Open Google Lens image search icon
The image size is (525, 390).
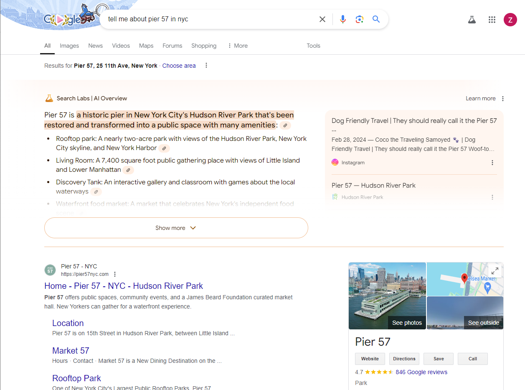tap(360, 19)
